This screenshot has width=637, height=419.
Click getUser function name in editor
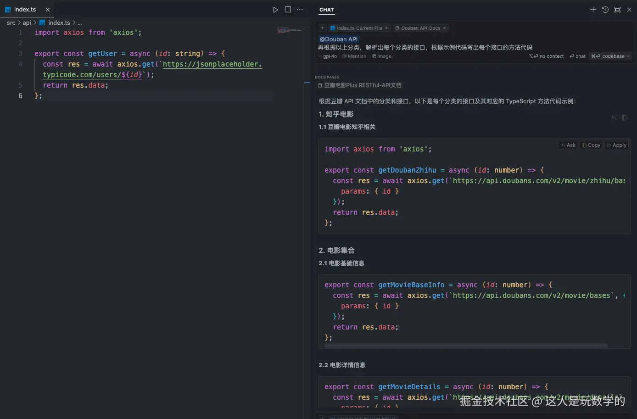point(103,54)
